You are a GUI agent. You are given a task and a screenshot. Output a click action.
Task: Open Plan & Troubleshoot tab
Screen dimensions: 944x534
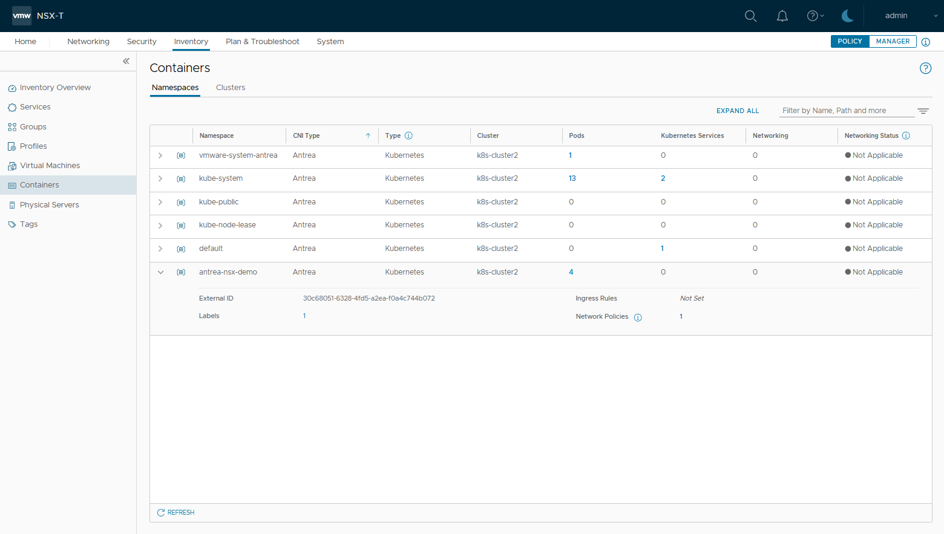point(263,41)
